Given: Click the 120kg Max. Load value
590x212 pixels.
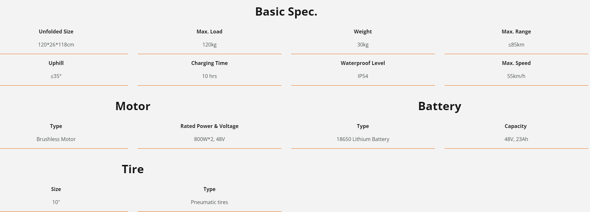Looking at the screenshot, I should coord(209,45).
